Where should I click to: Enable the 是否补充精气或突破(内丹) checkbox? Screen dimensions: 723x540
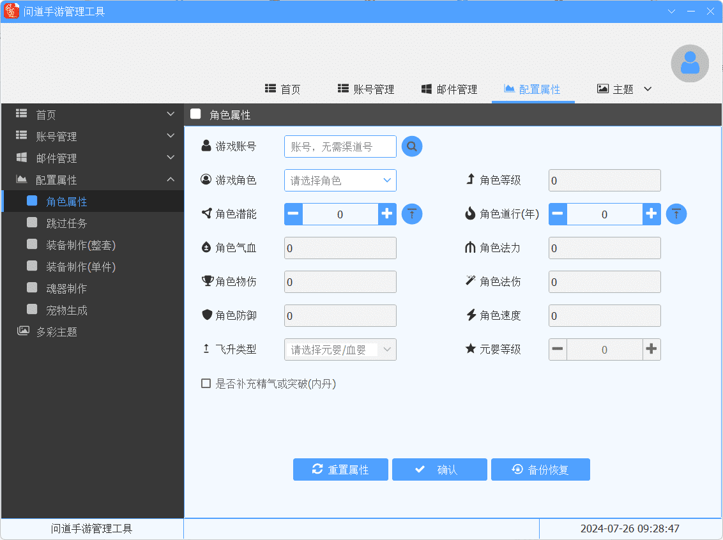[x=206, y=384]
